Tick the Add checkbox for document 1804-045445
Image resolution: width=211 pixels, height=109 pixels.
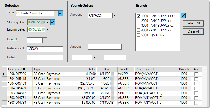196,79
